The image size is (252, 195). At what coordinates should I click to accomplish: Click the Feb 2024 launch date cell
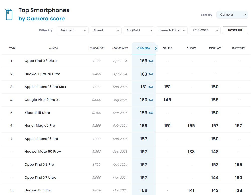pyautogui.click(x=120, y=126)
